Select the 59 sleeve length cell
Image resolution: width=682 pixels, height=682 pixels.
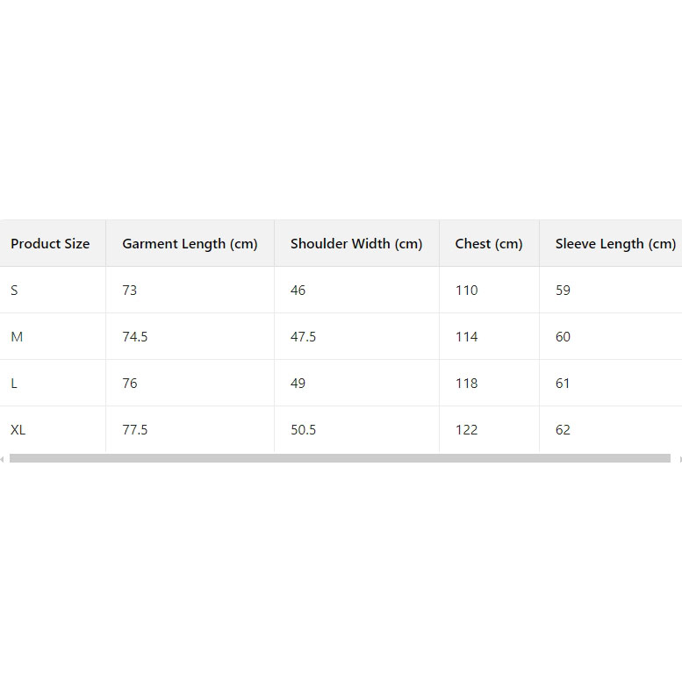click(564, 291)
